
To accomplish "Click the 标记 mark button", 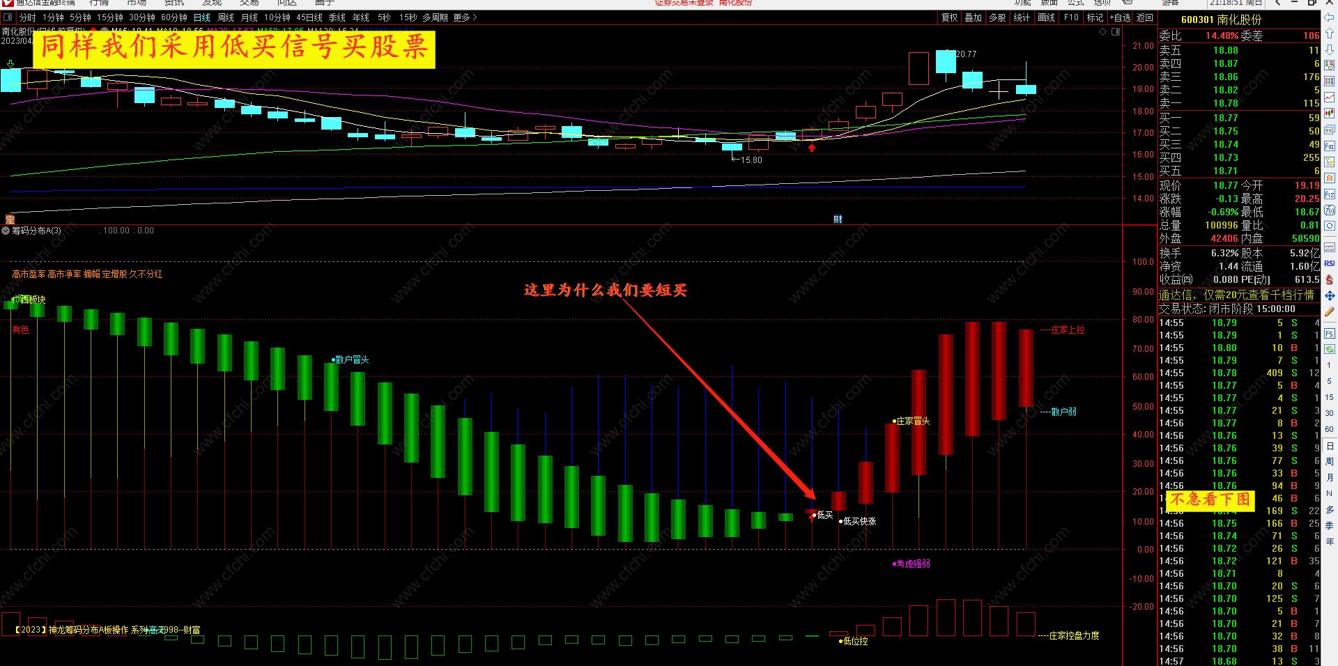I will (1095, 17).
